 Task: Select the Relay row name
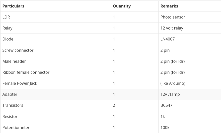click(x=7, y=28)
